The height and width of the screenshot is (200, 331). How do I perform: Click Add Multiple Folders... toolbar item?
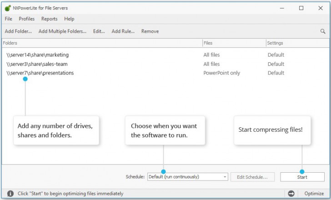(62, 31)
